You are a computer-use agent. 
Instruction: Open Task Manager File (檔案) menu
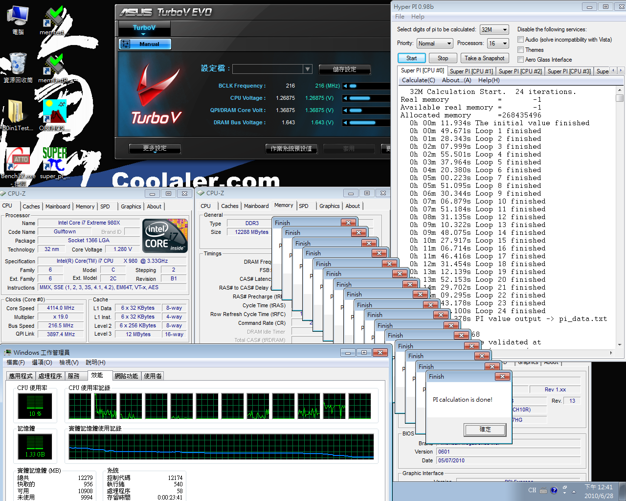[x=16, y=363]
